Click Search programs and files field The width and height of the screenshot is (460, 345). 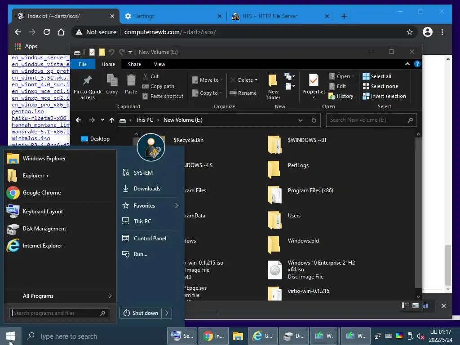(x=59, y=313)
